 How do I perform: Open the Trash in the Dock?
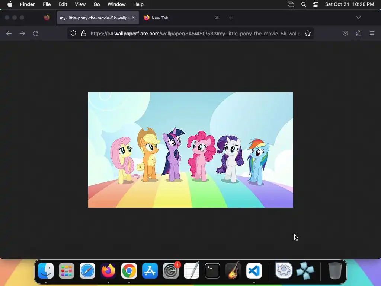[335, 271]
